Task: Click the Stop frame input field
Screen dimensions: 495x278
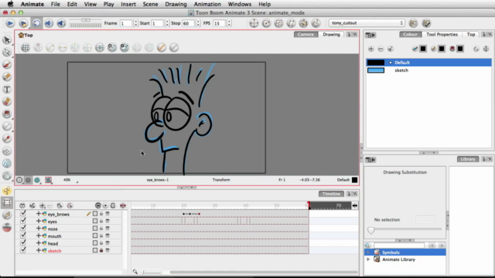Action: (x=188, y=23)
